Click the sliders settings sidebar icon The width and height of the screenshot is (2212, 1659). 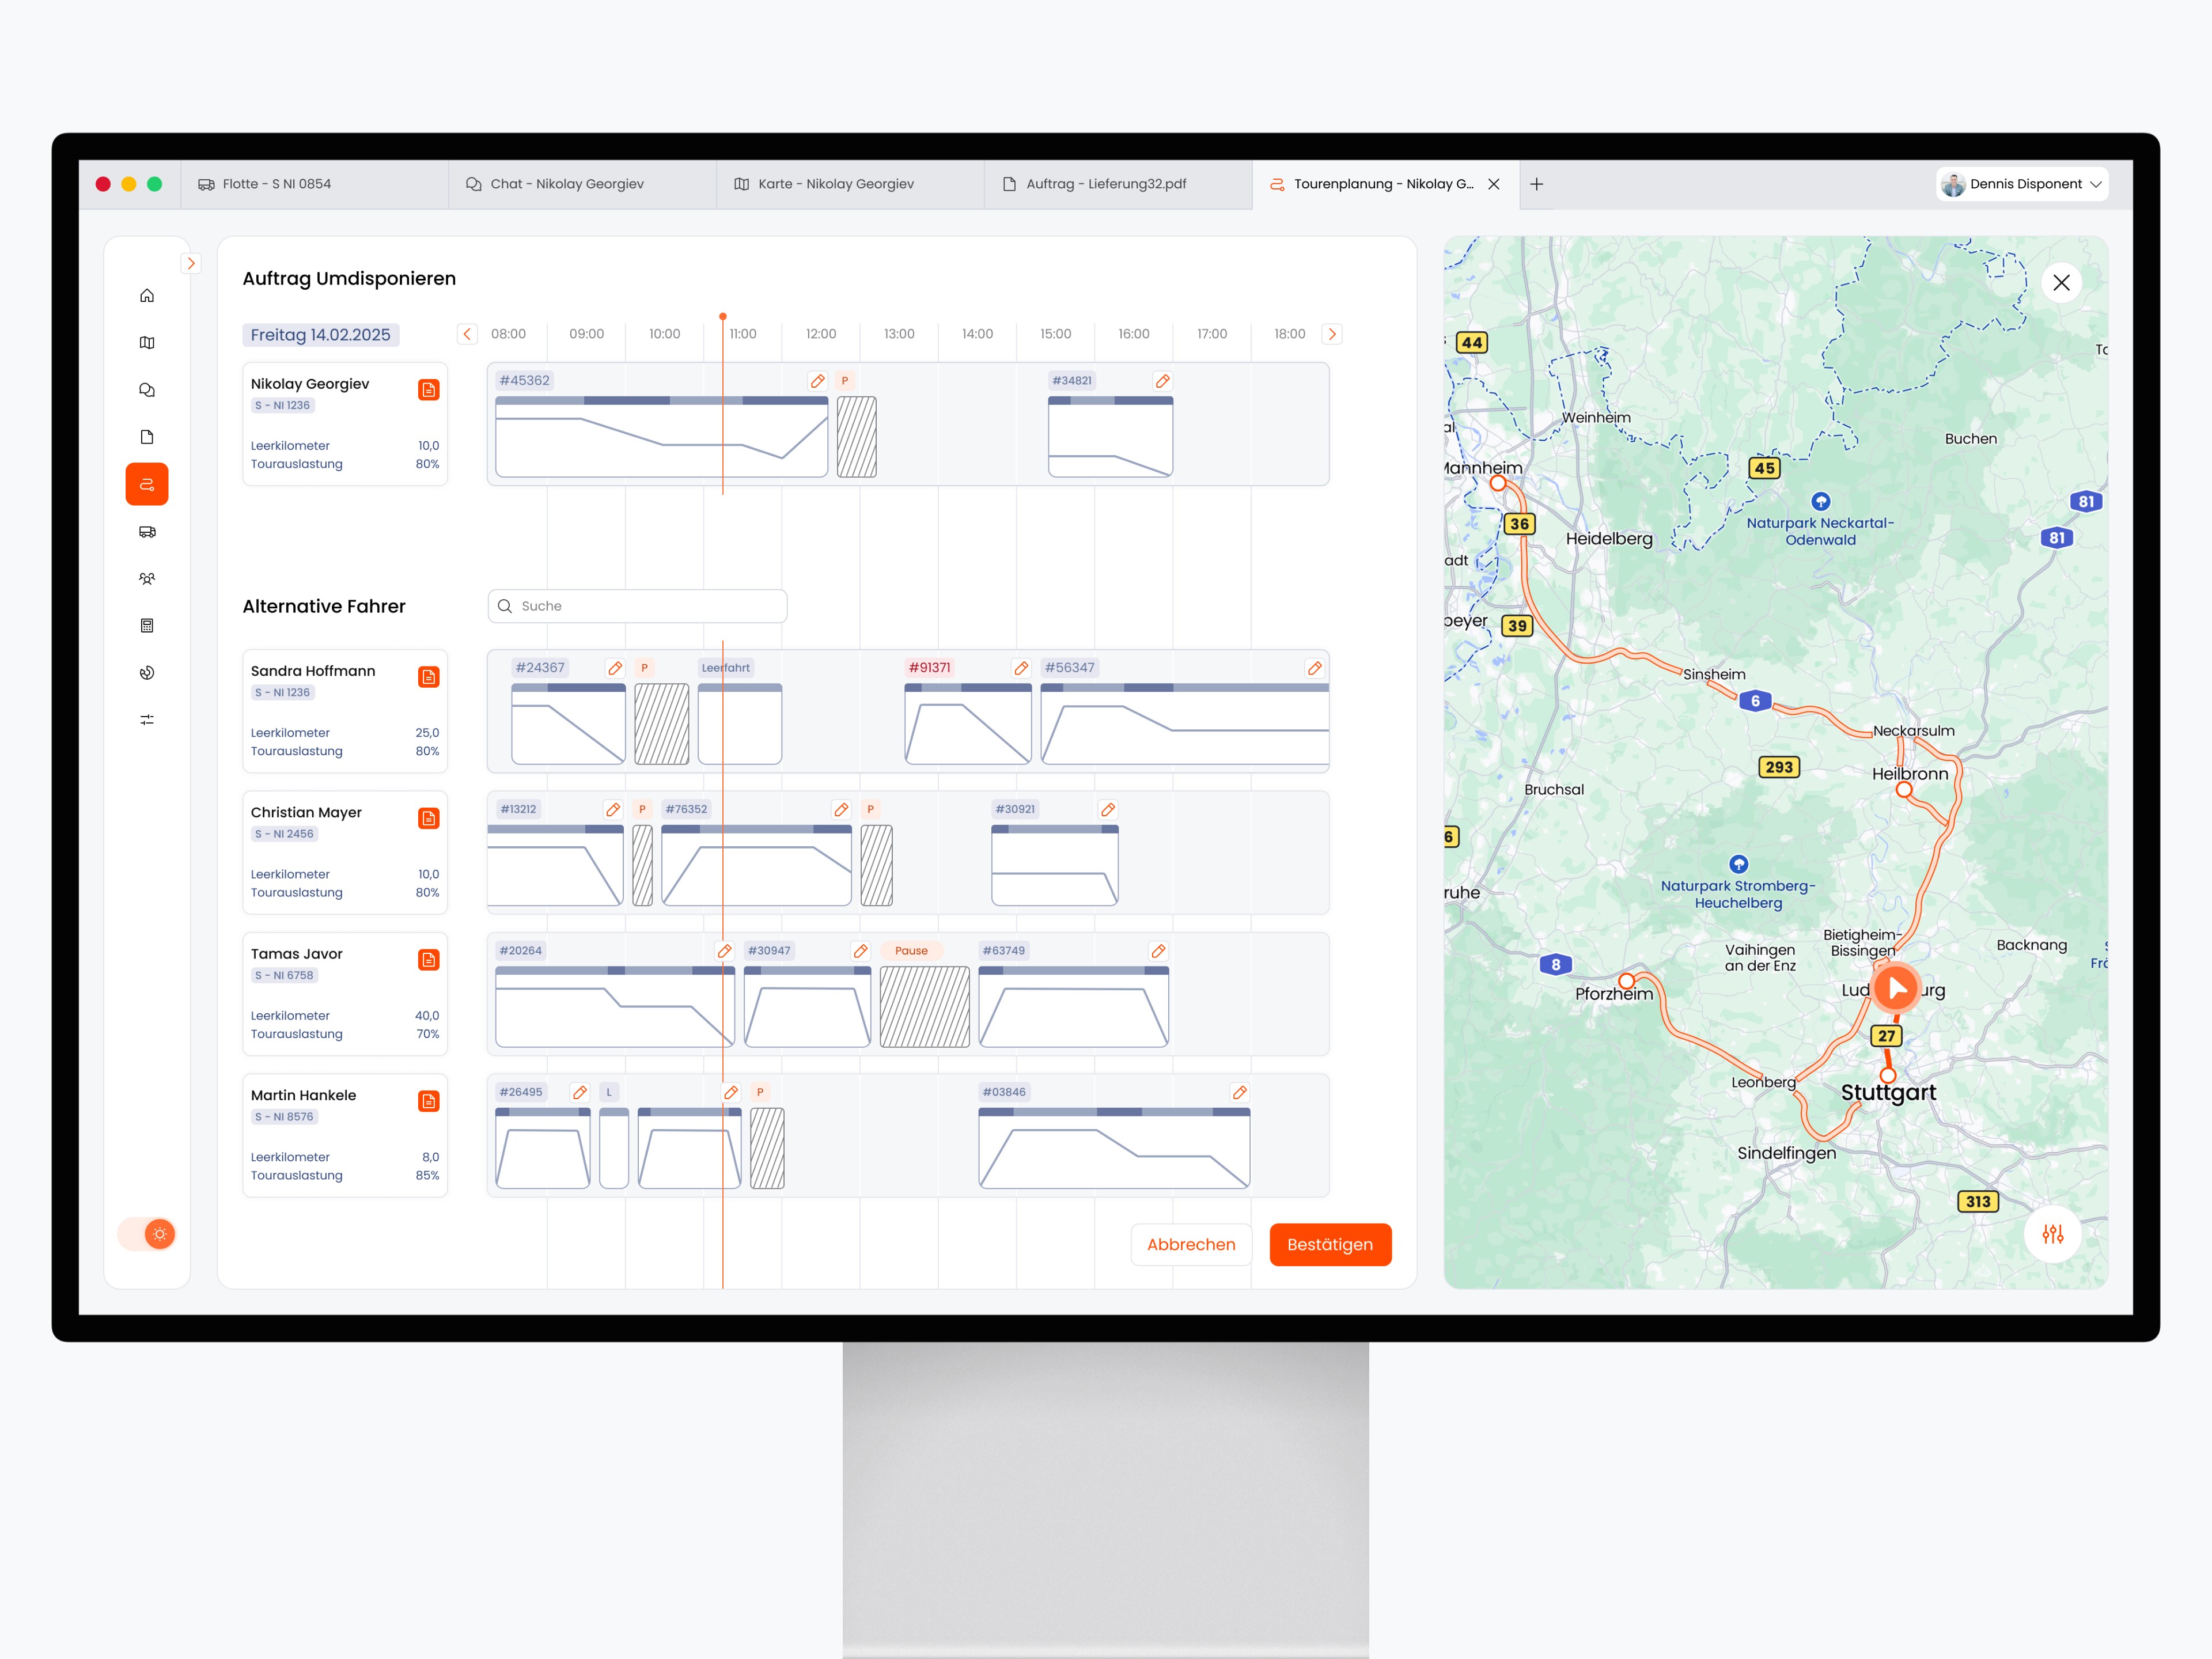(x=147, y=720)
